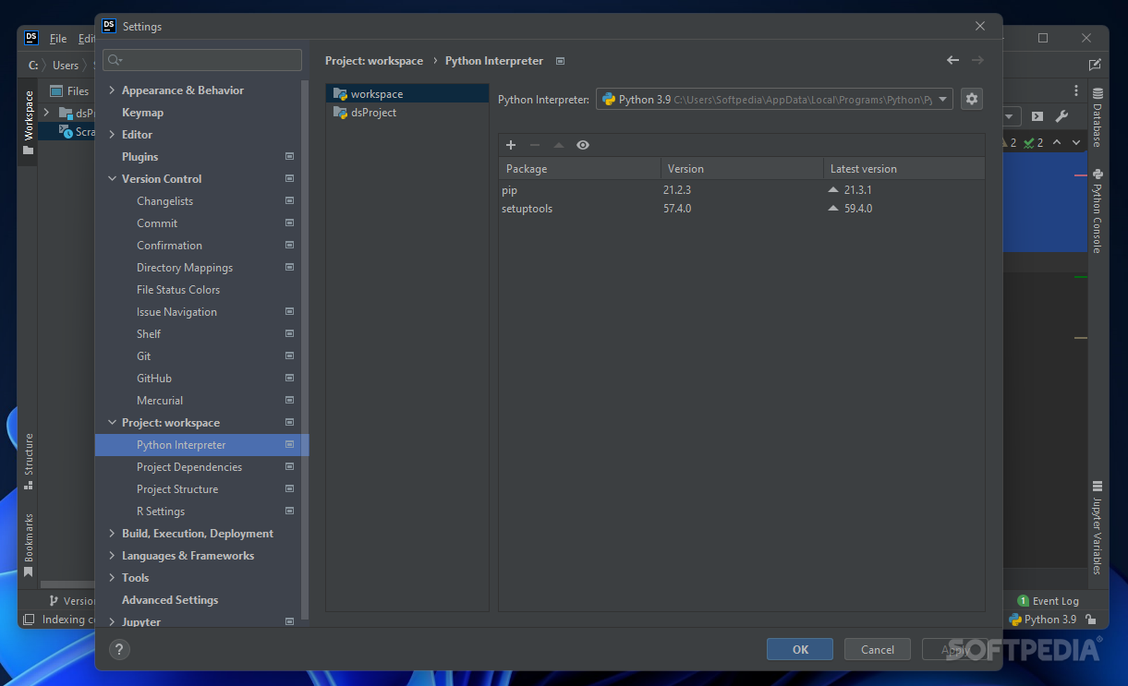
Task: Open the Bookmarks tool window
Action: [28, 545]
